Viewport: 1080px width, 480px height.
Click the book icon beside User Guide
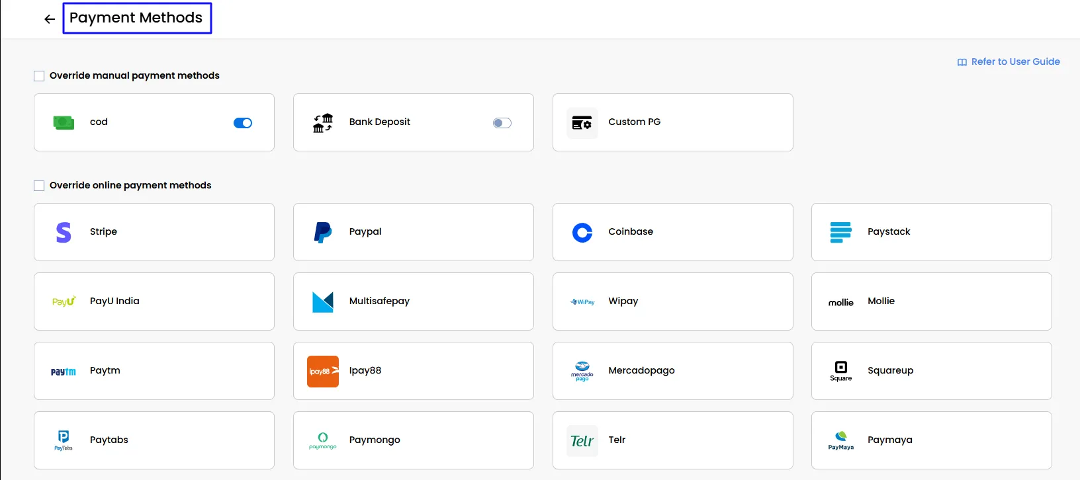tap(962, 62)
